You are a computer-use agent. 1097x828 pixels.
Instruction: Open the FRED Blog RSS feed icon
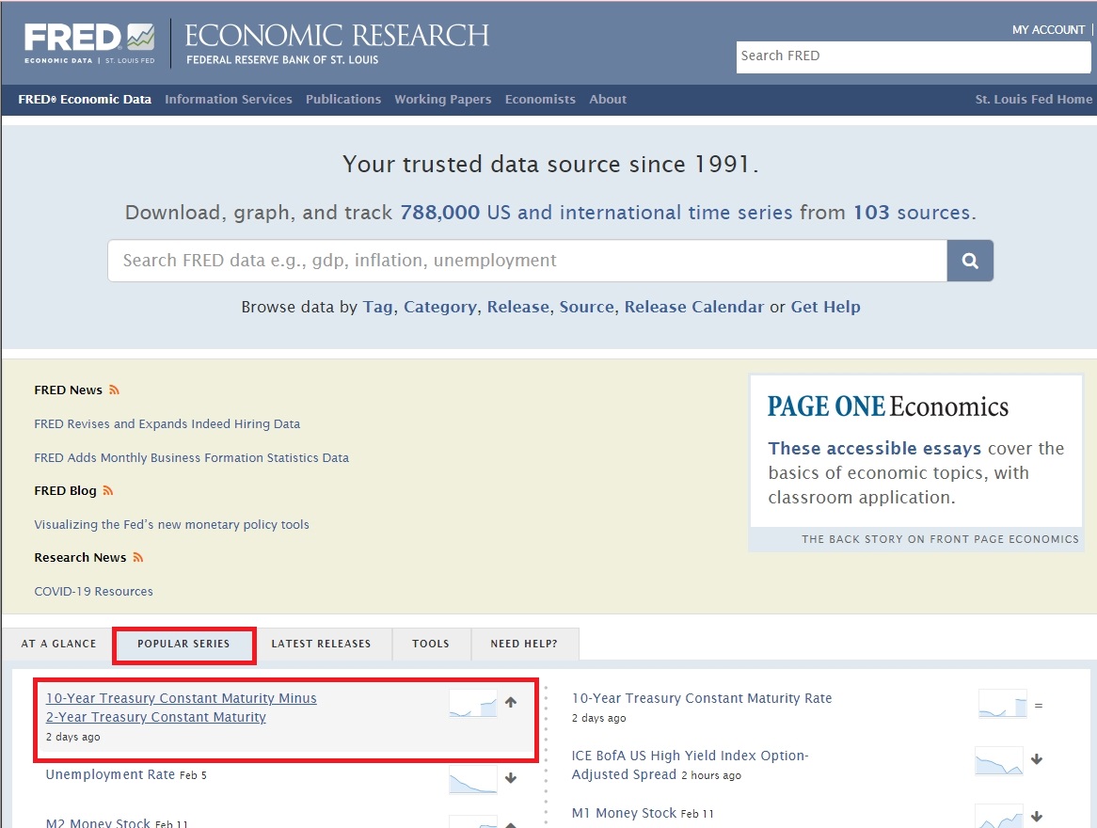point(108,490)
